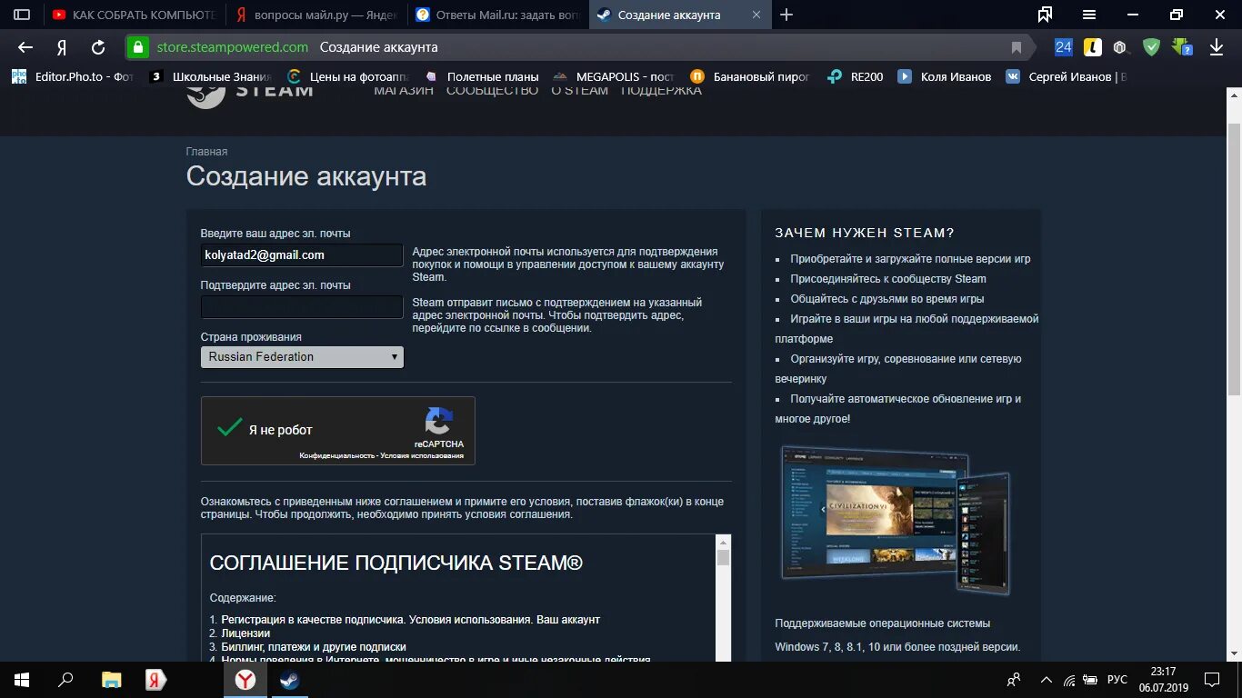The width and height of the screenshot is (1242, 698).
Task: Click agreement item Лицензии
Action: (x=245, y=633)
